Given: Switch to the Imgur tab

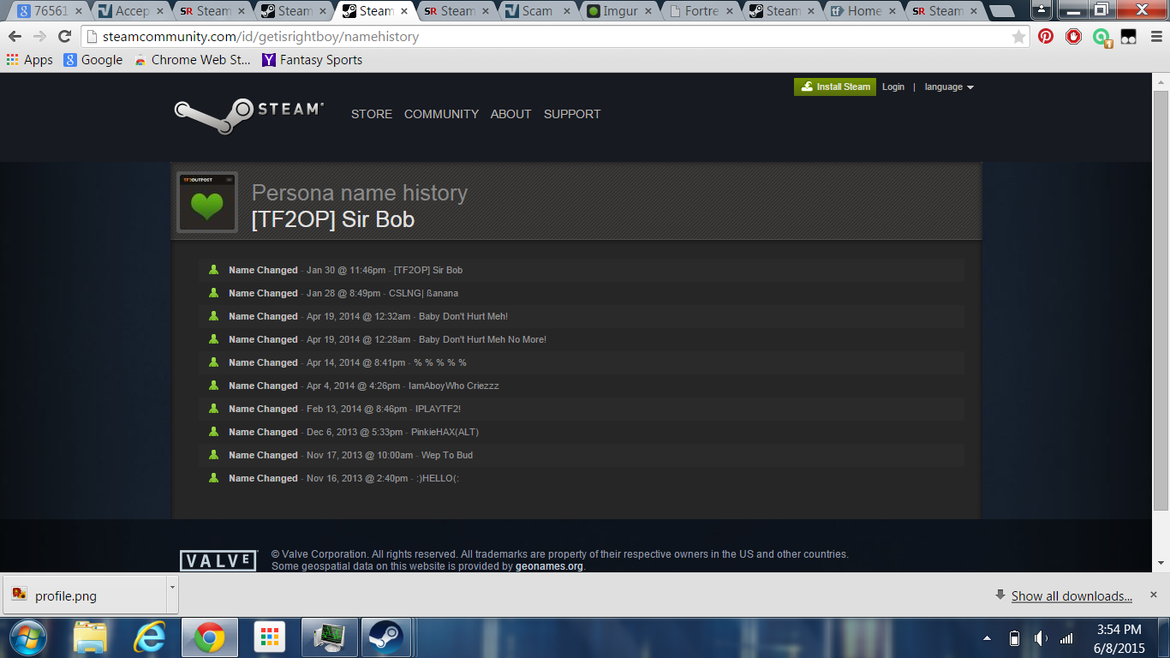Looking at the screenshot, I should (619, 11).
